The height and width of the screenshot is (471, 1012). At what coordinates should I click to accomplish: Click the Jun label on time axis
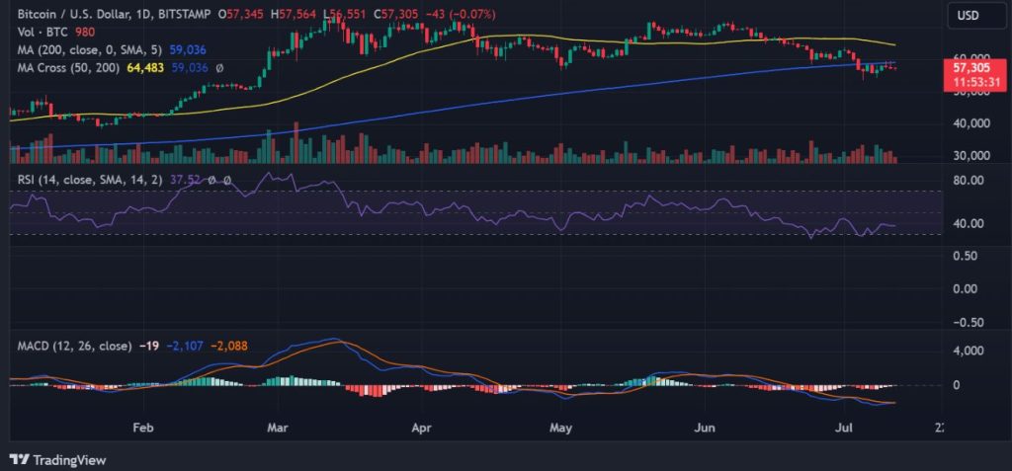tap(707, 428)
